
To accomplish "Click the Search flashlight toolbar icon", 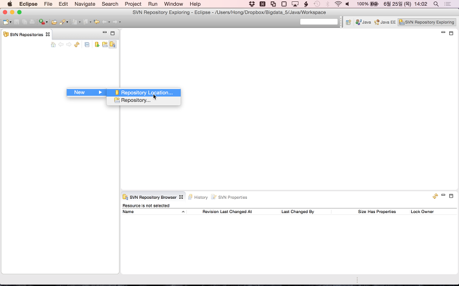I will pos(62,22).
